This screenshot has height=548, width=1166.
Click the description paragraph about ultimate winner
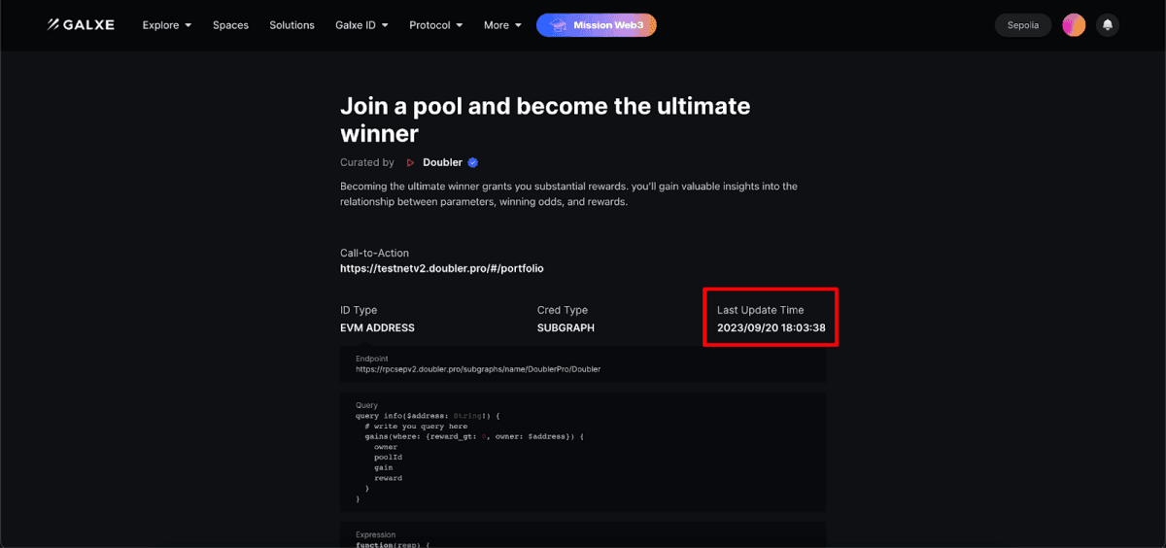(568, 194)
